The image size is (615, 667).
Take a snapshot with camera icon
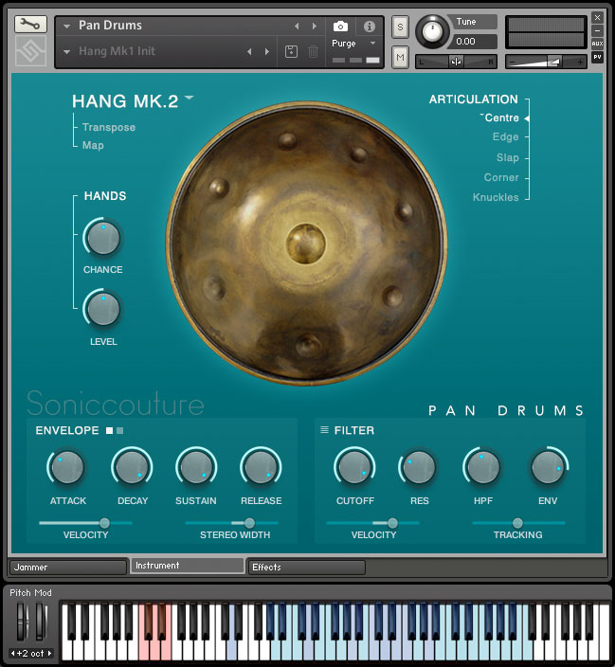coord(340,27)
